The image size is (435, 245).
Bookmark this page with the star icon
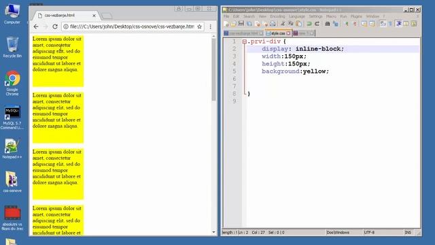199,27
